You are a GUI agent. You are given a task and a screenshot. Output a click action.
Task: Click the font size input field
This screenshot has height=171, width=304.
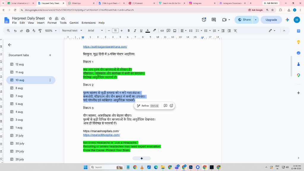[x=115, y=31]
